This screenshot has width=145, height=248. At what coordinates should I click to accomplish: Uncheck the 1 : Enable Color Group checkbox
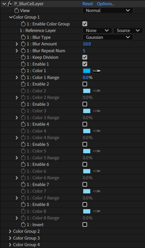click(x=85, y=24)
